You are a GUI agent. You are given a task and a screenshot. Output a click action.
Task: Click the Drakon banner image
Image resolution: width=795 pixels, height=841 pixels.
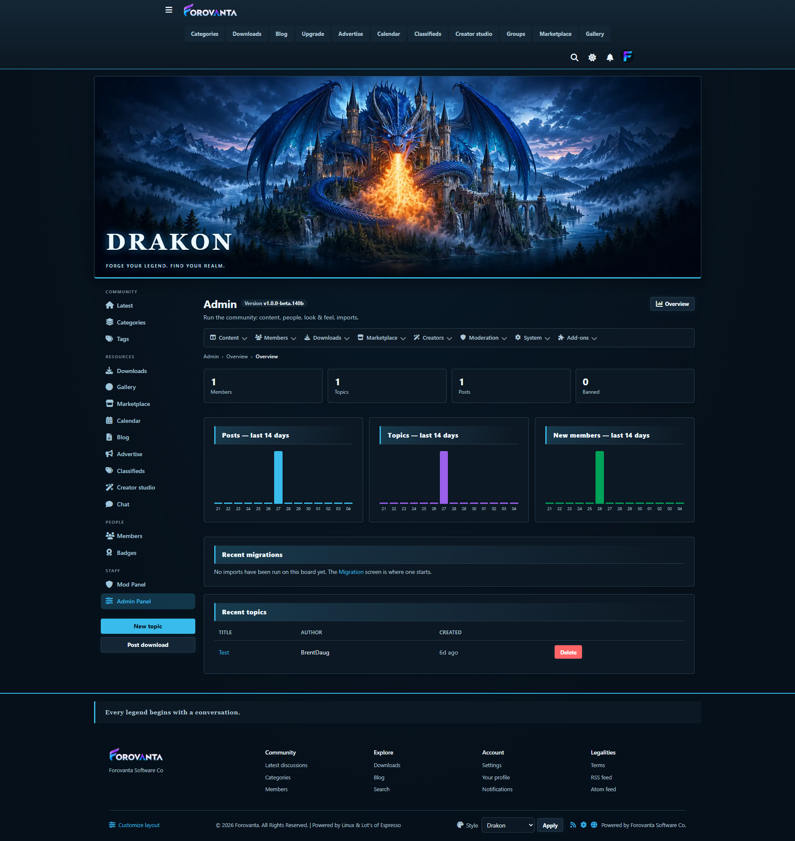[x=397, y=177]
